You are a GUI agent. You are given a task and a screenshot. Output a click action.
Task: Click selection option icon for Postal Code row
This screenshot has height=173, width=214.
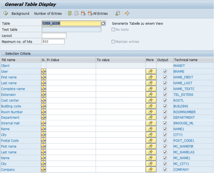pyautogui.click(x=43, y=141)
